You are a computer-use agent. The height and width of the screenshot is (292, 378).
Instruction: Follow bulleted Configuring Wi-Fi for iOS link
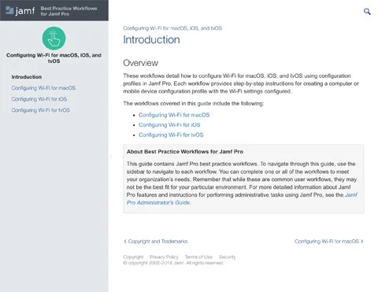169,125
